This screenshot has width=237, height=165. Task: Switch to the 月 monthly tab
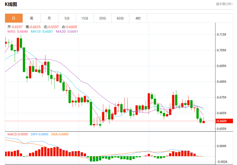pyautogui.click(x=49, y=18)
